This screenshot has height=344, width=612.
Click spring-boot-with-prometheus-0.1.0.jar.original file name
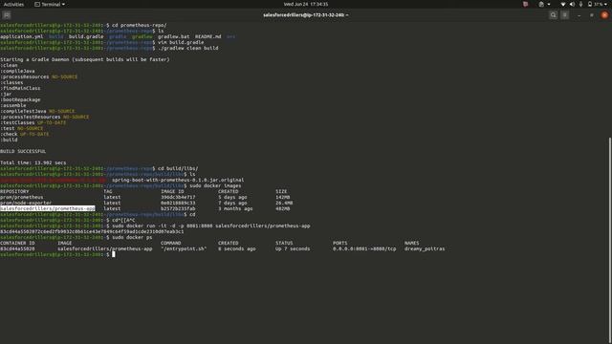(x=178, y=181)
